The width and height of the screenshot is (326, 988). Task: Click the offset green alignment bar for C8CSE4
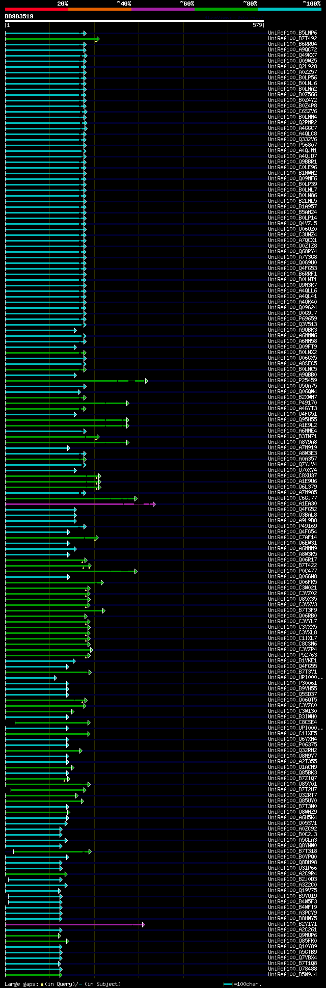point(52,723)
